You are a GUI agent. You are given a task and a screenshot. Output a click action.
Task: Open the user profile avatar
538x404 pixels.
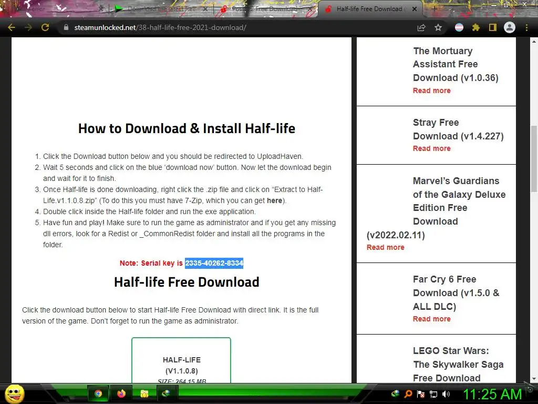tap(510, 27)
